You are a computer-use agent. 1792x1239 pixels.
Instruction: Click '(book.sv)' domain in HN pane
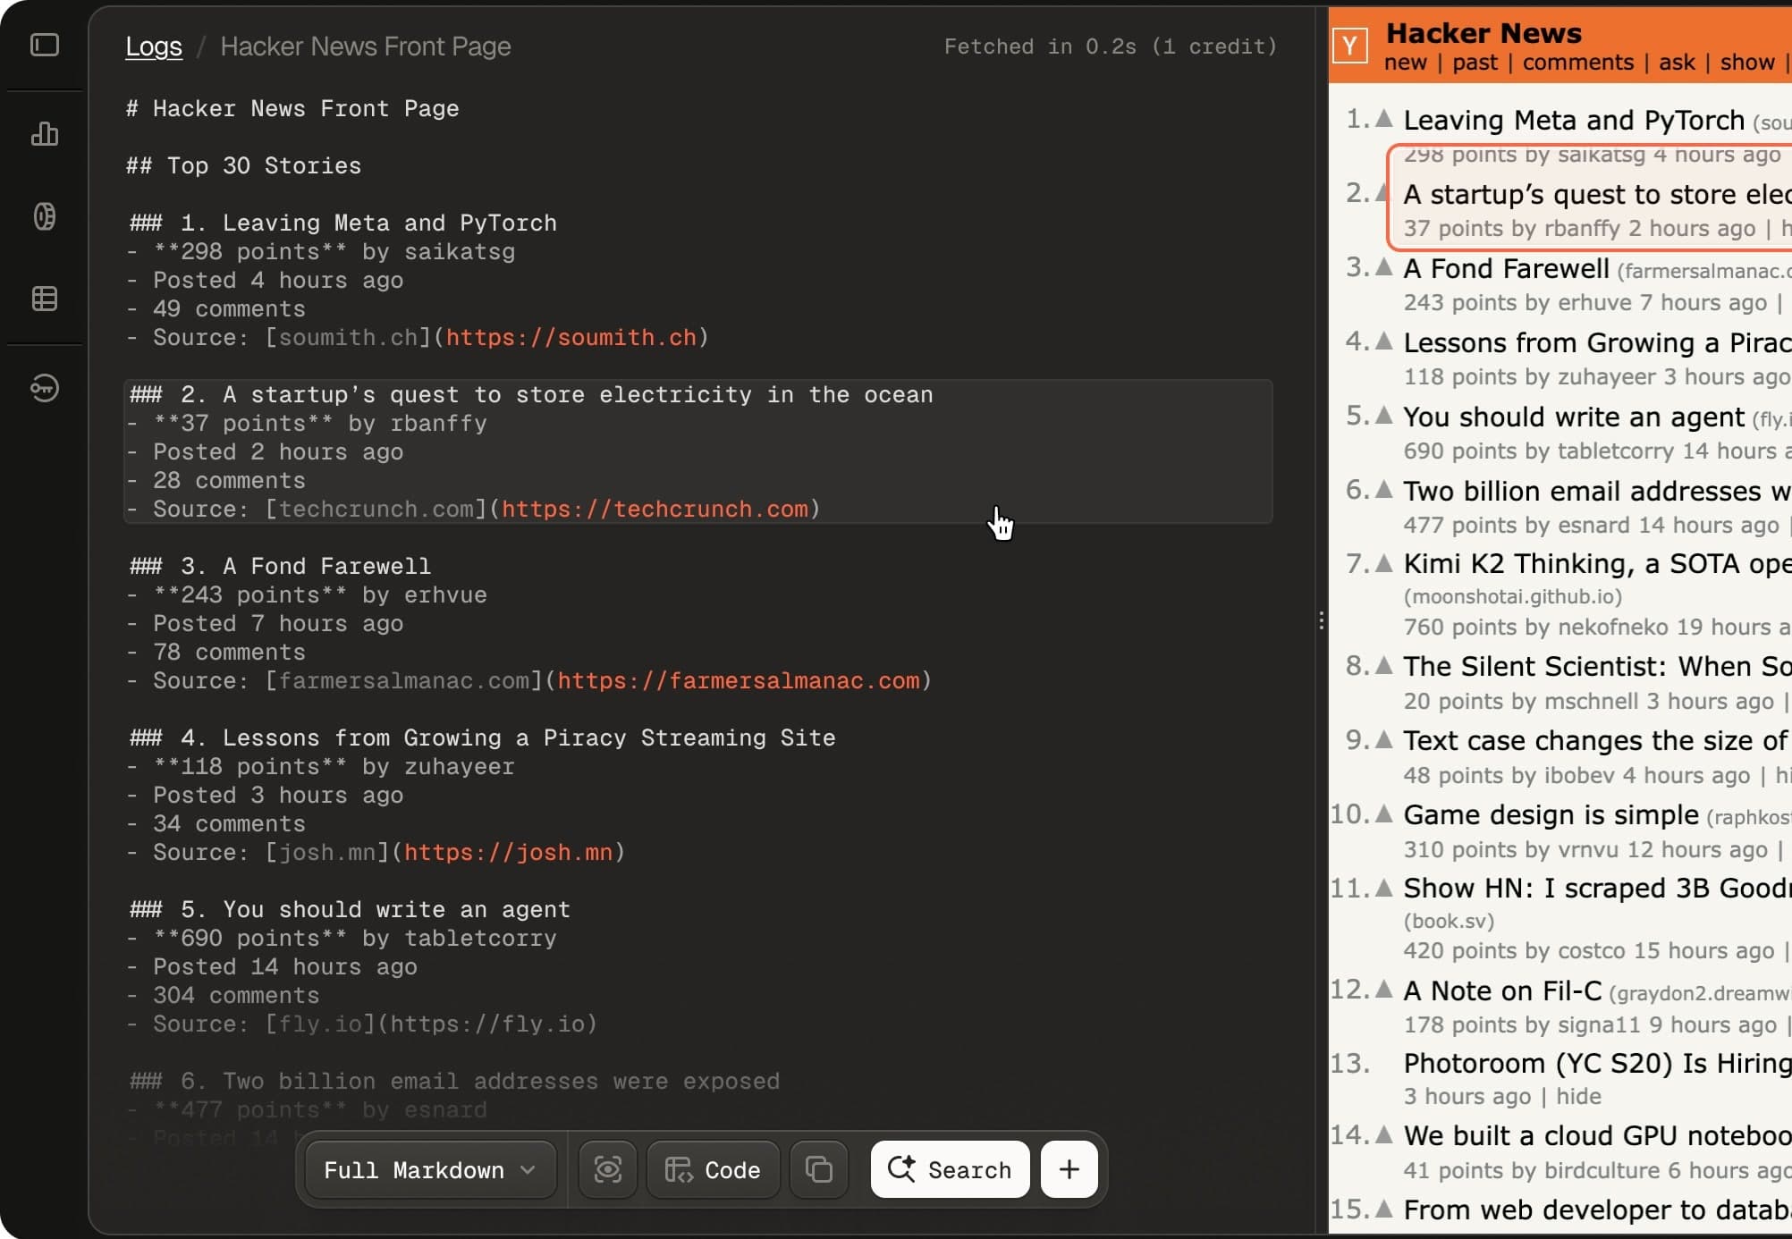pyautogui.click(x=1449, y=921)
